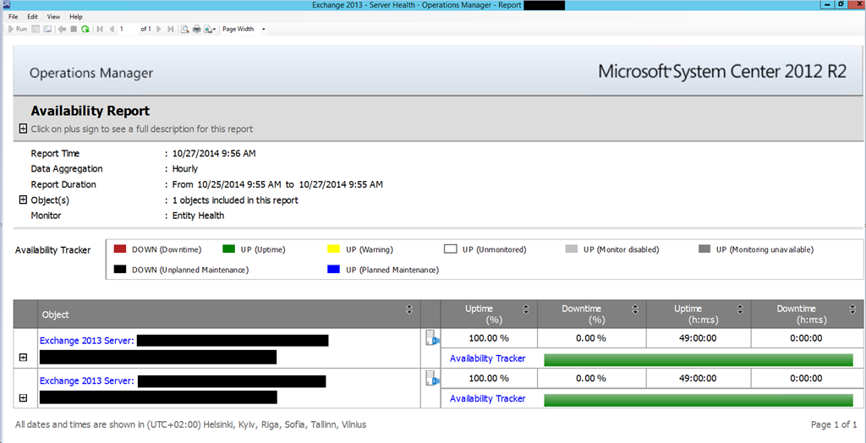Click the current page number field

[x=126, y=29]
